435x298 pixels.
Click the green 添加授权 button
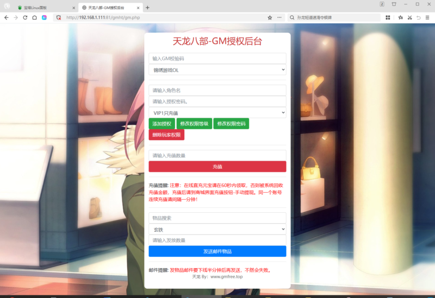tap(161, 124)
